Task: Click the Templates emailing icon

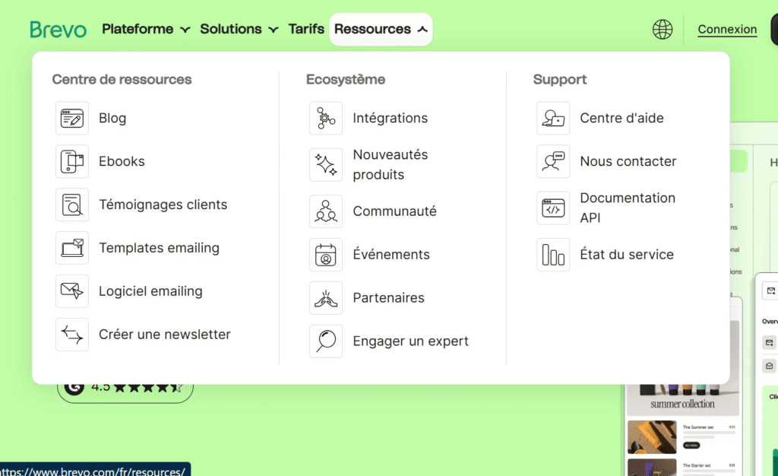Action: pos(72,248)
